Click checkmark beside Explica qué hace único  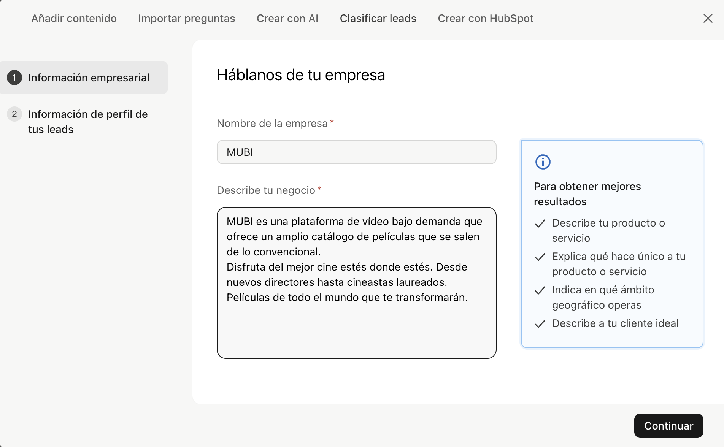[x=540, y=257]
